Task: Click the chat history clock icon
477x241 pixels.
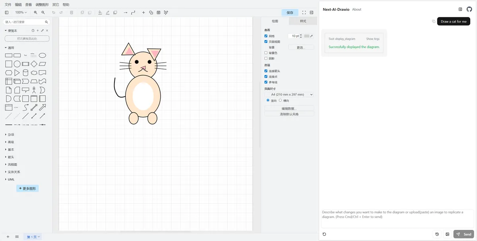Action: 437,234
